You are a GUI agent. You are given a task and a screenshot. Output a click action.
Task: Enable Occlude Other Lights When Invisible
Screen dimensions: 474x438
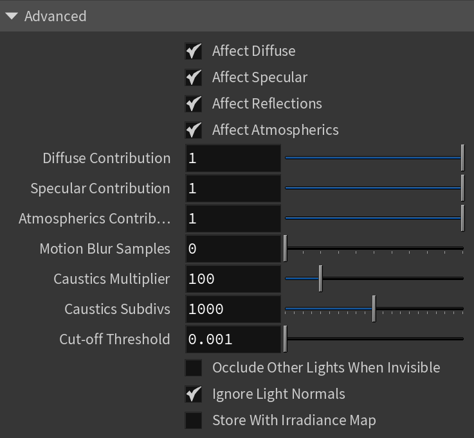click(x=194, y=368)
